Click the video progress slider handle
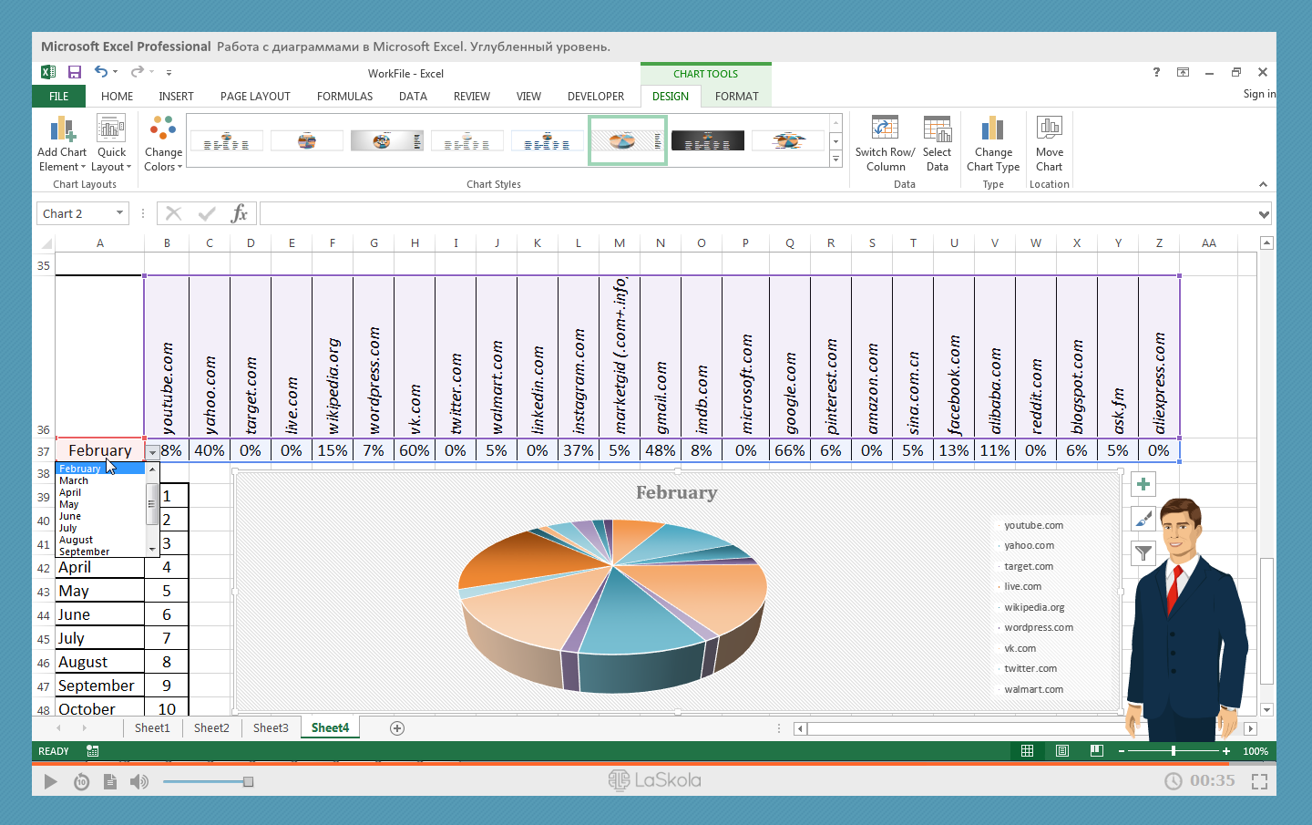 [x=248, y=781]
